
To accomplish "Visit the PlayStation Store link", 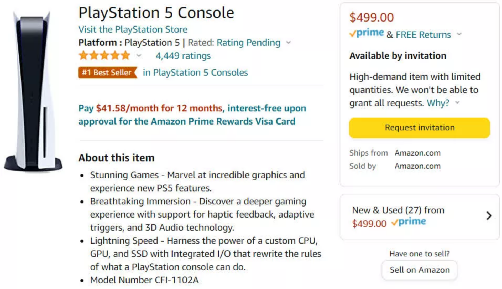I will pos(133,29).
